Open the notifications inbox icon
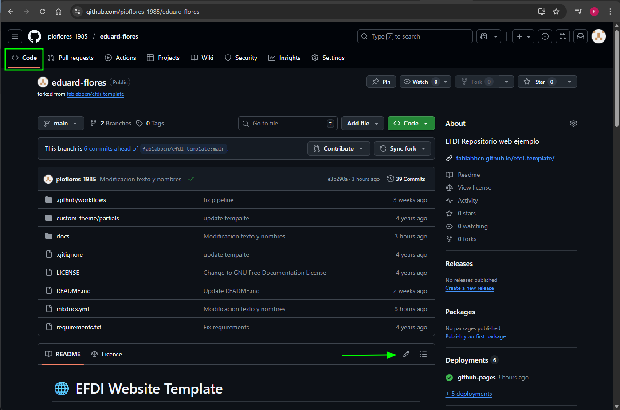The image size is (620, 410). (581, 36)
